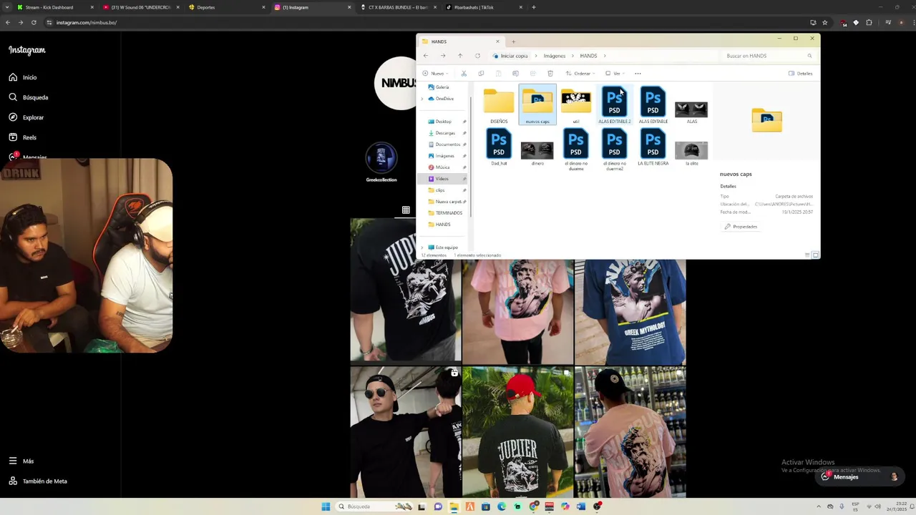Viewport: 916px width, 515px height.
Task: Open the Descargas quick access folder
Action: click(x=445, y=133)
